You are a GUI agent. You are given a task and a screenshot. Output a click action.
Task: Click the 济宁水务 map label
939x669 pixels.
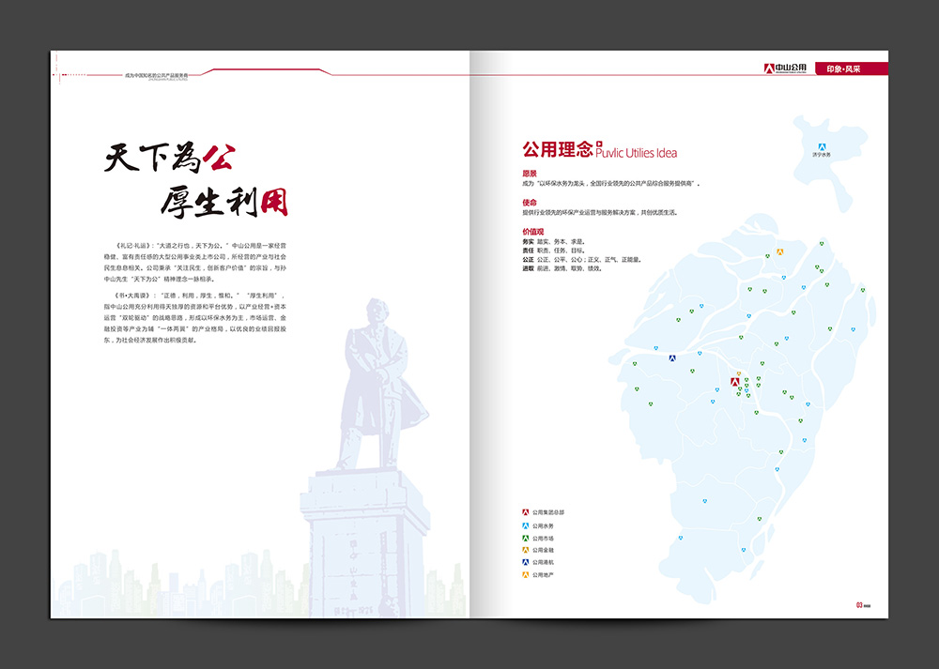[x=822, y=155]
